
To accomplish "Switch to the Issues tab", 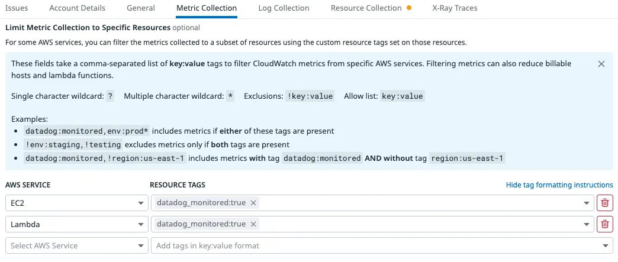I will coord(17,8).
